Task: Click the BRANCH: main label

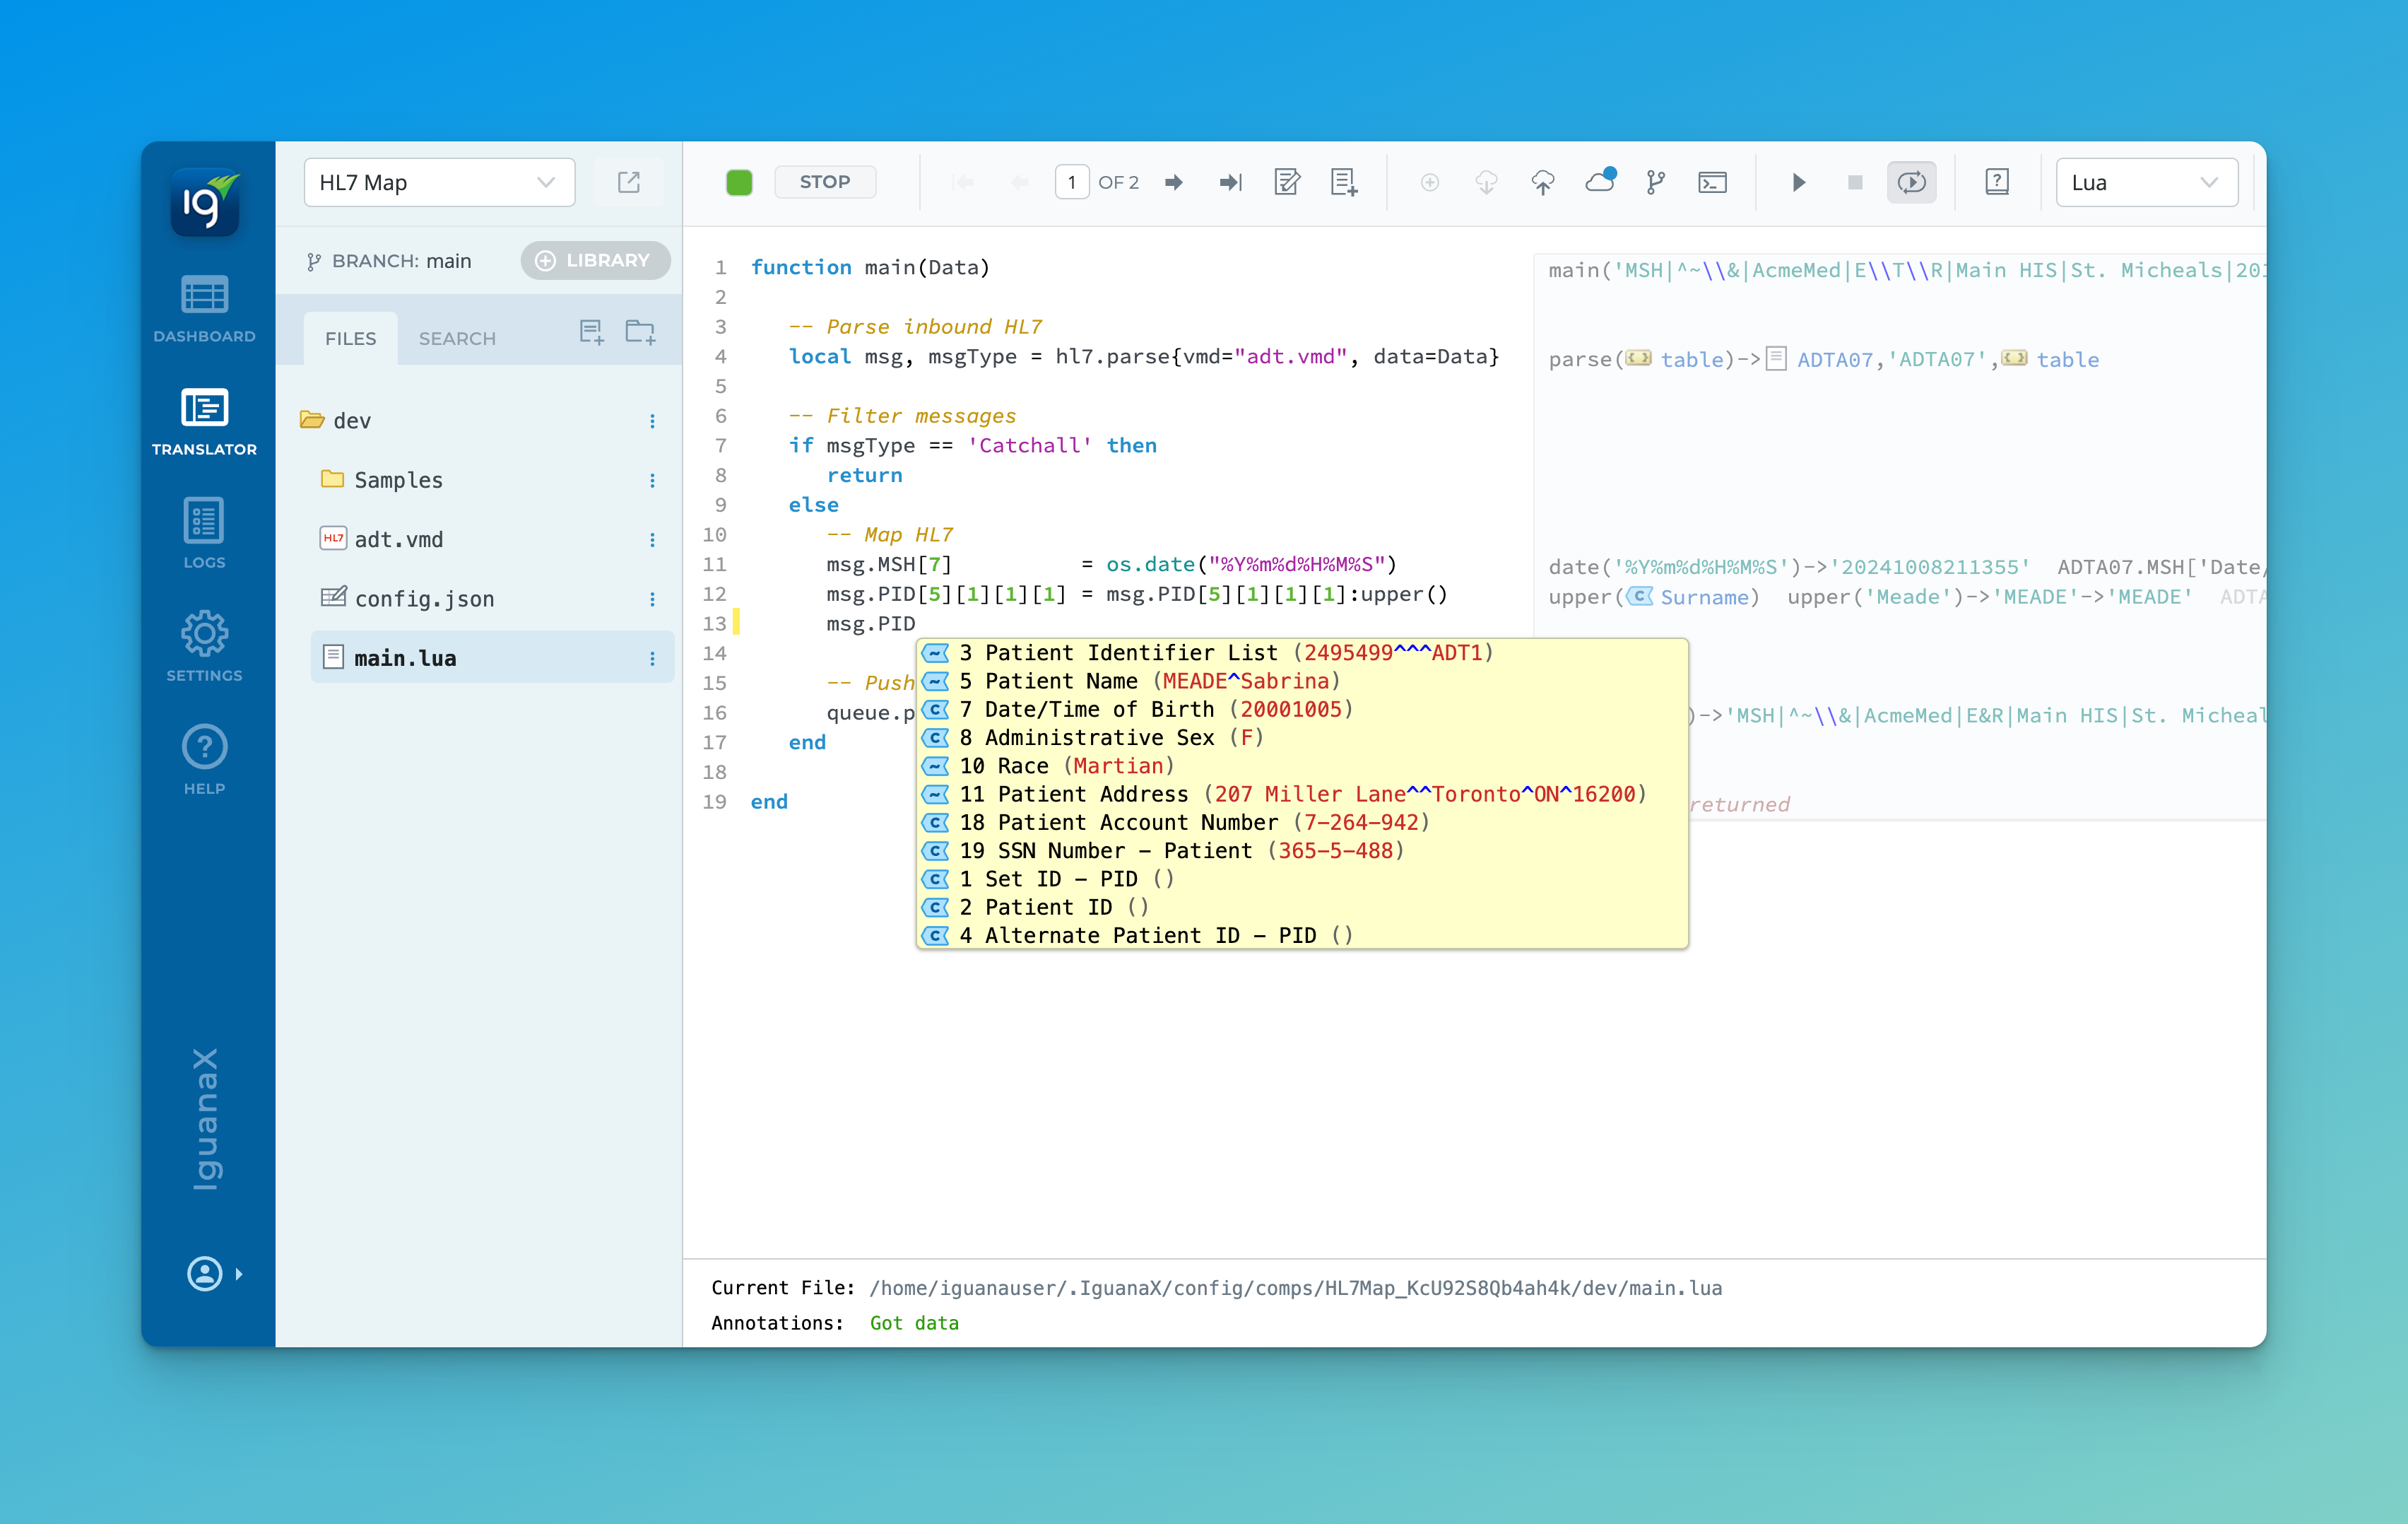Action: 389,261
